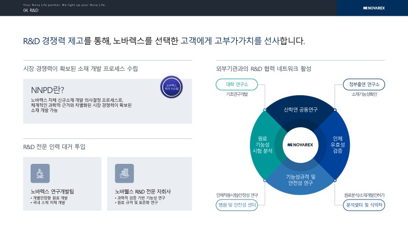Click the '원료분석/소재개발인허가' caption
The image size is (408, 229).
(364, 195)
